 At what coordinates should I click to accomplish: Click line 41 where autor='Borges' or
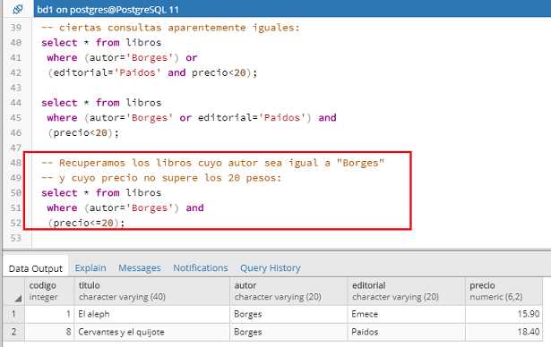click(122, 57)
